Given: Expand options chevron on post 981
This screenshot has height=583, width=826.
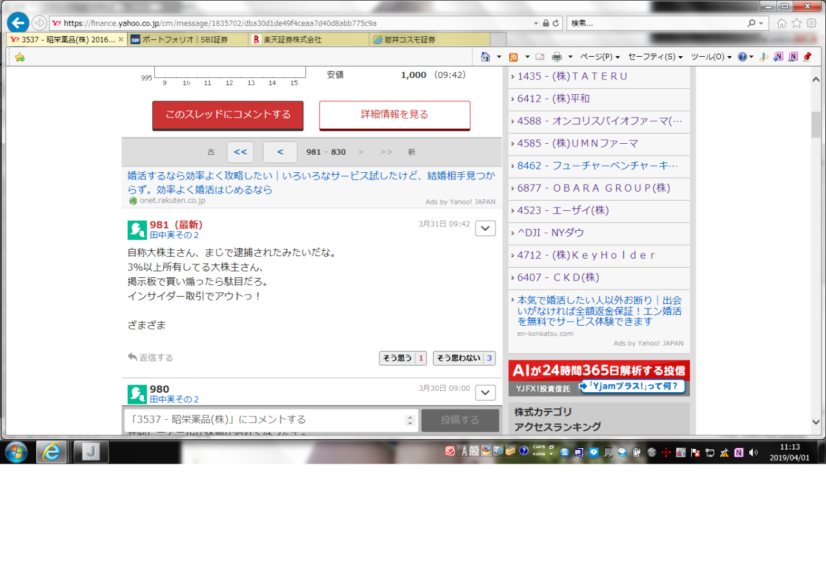Looking at the screenshot, I should 485,228.
